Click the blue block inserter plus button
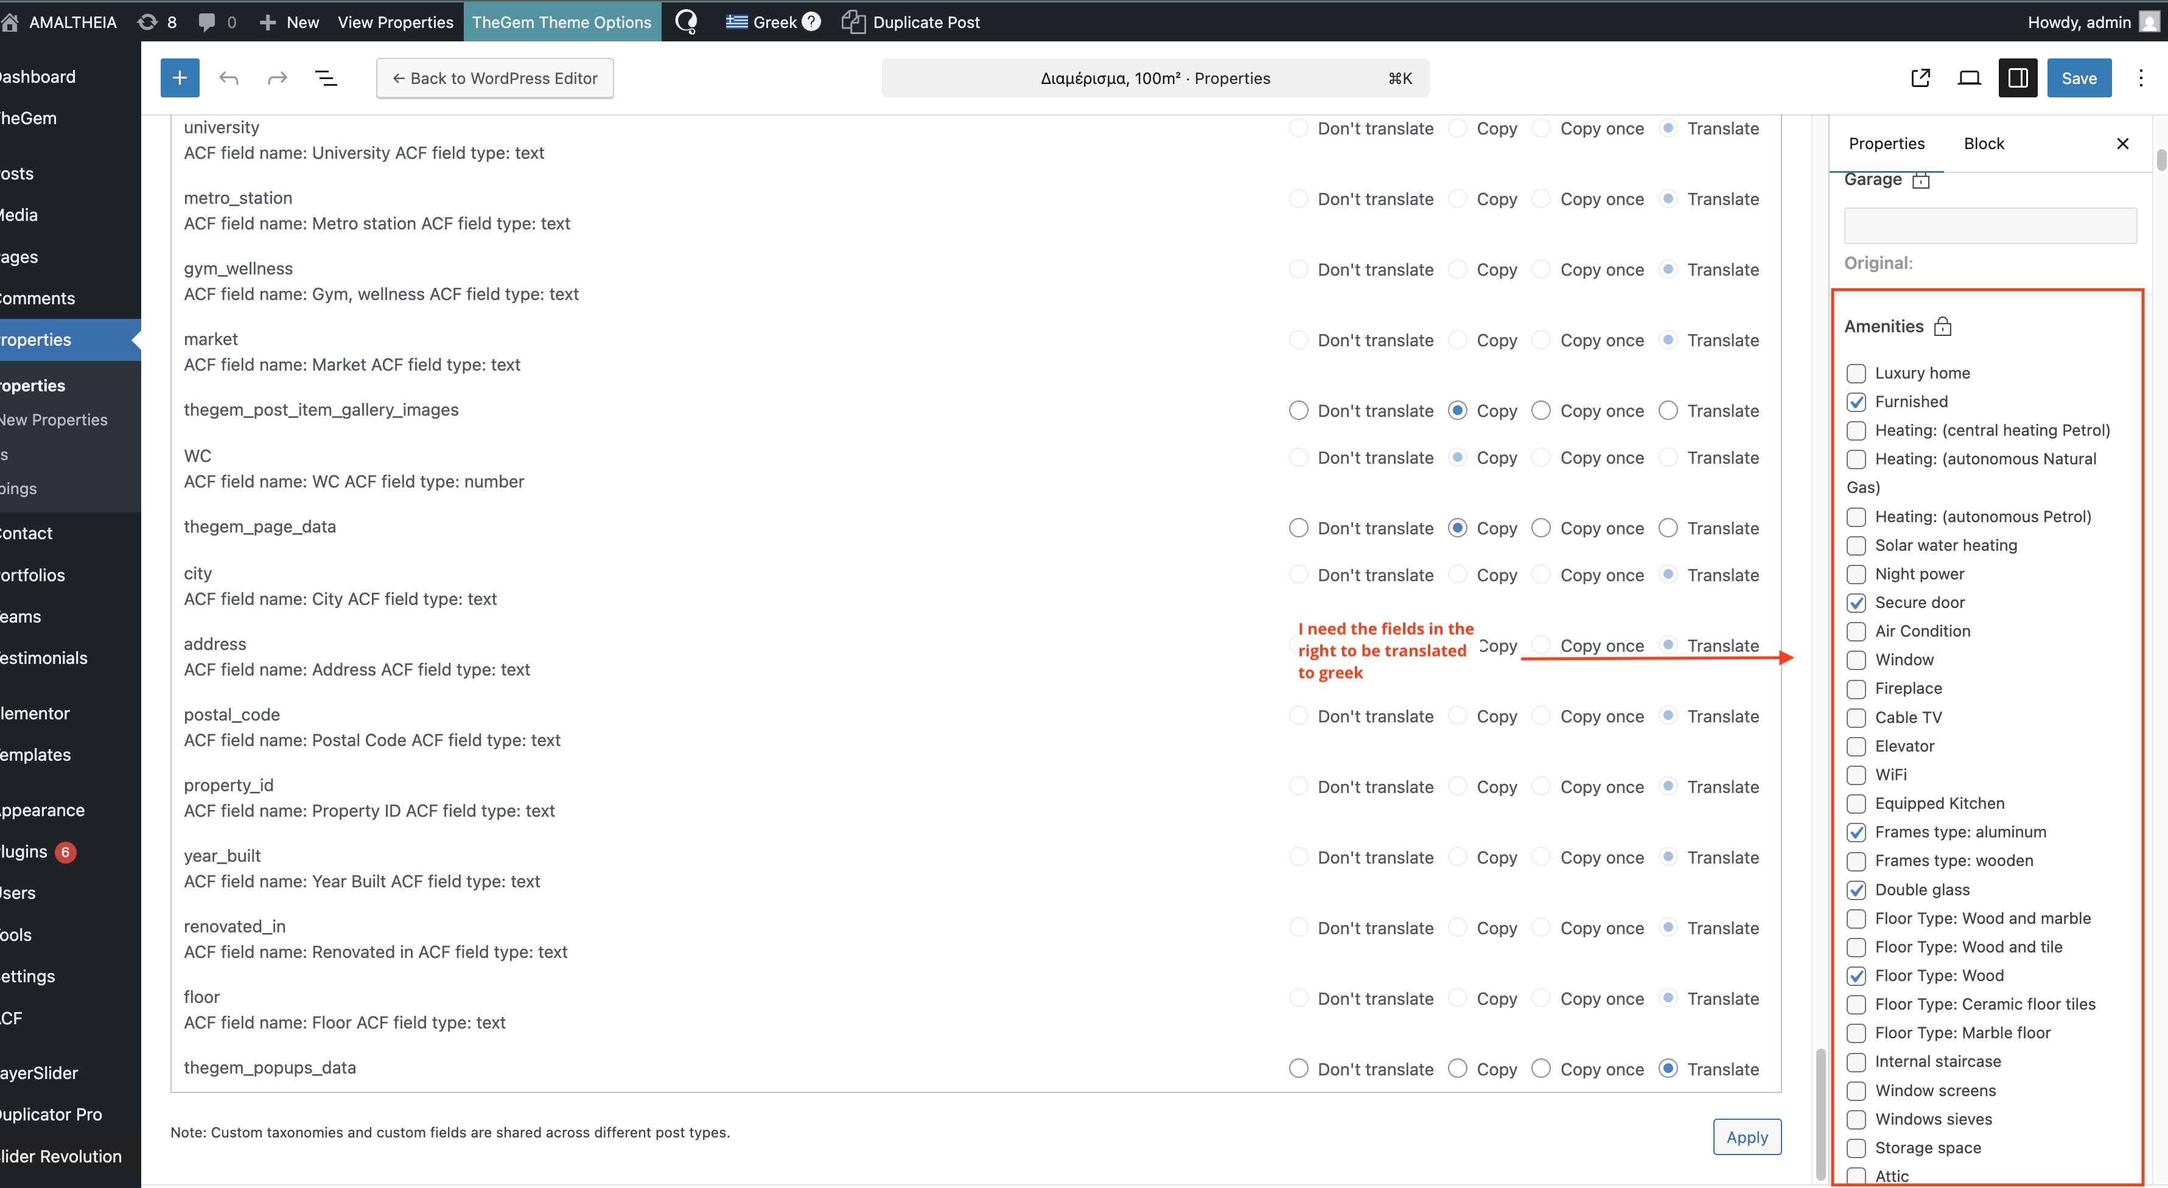Screen dimensions: 2168x1188 [180, 79]
